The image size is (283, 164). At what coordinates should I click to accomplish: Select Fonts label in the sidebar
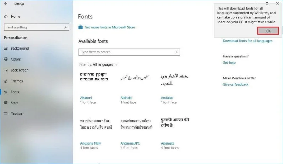point(15,92)
